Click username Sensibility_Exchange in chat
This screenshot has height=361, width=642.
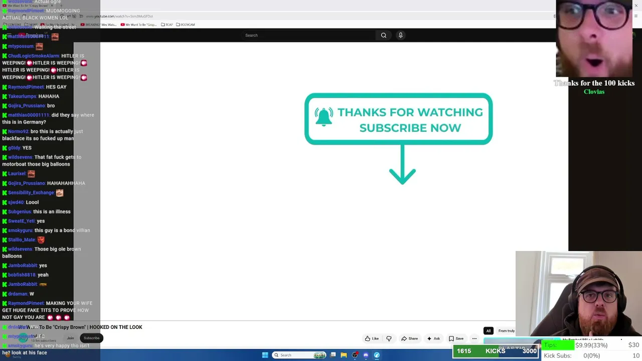(31, 193)
